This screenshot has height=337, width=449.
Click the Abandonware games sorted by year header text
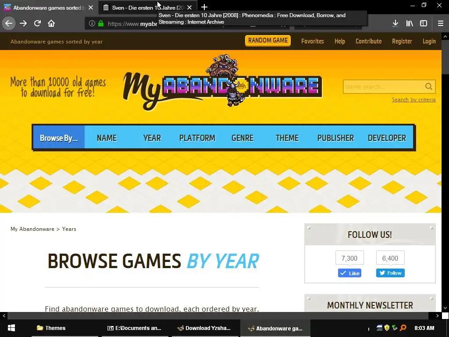57,42
